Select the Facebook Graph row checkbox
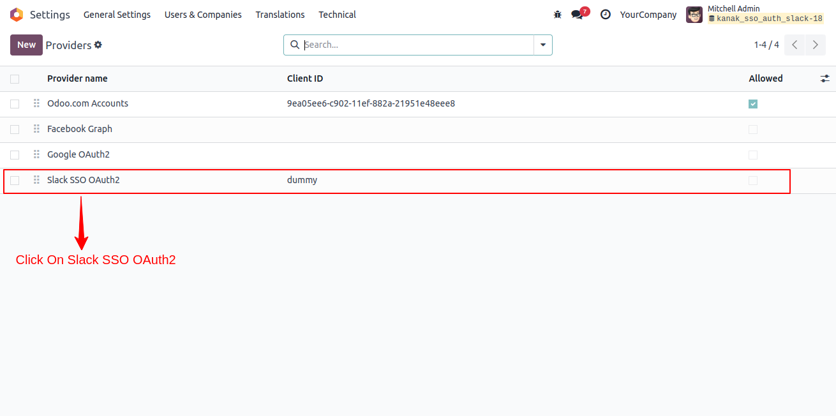The width and height of the screenshot is (836, 416). tap(15, 130)
